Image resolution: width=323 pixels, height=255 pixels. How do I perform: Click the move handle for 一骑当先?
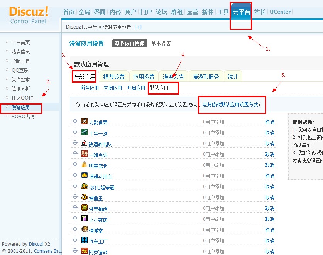click(x=75, y=154)
